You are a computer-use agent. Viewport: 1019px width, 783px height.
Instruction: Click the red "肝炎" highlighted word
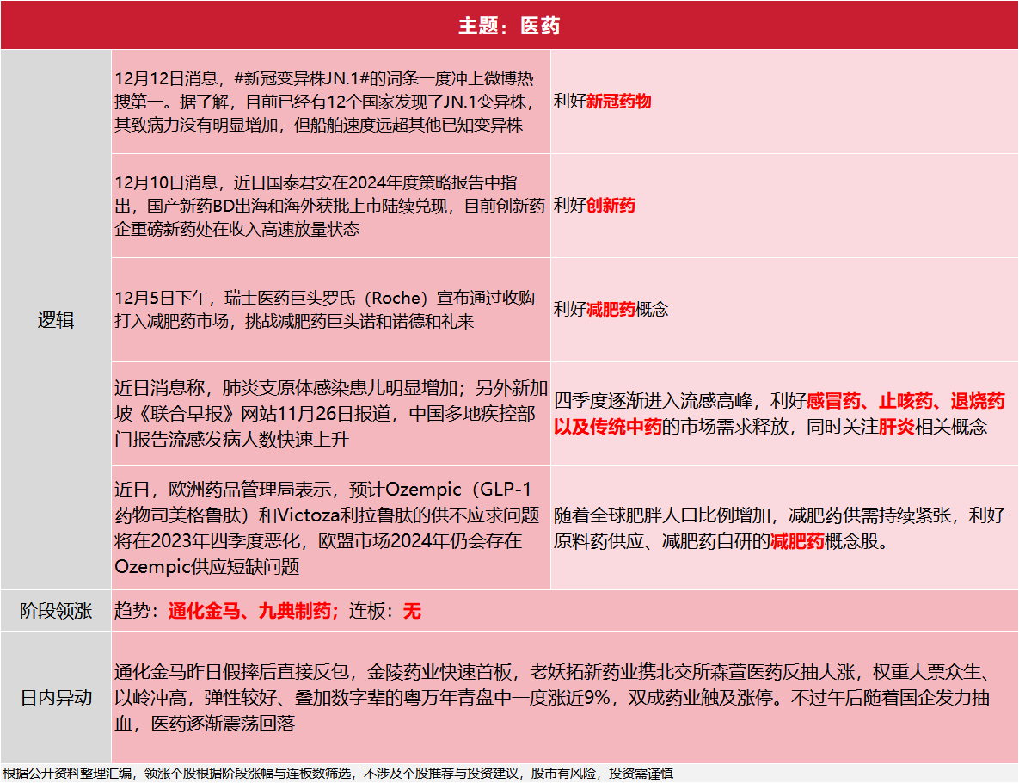(896, 427)
